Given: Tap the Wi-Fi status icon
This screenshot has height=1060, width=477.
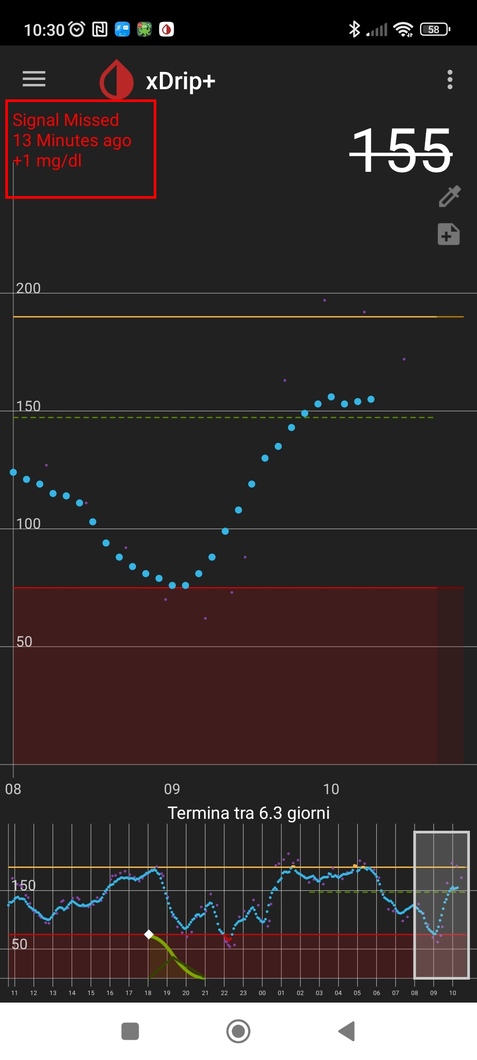Looking at the screenshot, I should [403, 30].
